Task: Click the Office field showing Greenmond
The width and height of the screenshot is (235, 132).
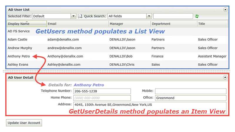Action: (x=191, y=98)
